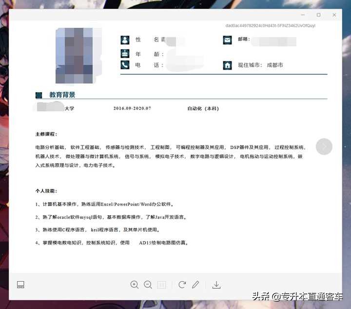The width and height of the screenshot is (351, 309).
Task: Click the skill line mentioning oracle and mysql
Action: 111,217
